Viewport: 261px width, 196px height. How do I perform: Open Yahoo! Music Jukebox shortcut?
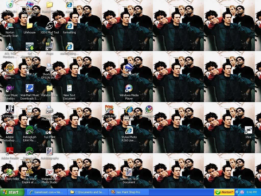coord(10,88)
